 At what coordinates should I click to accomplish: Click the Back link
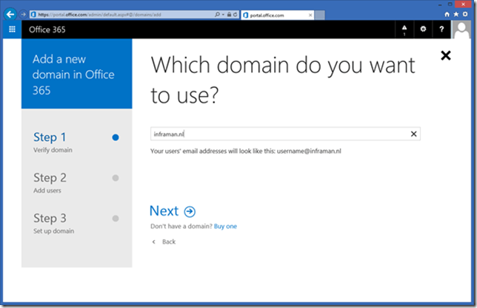[168, 242]
